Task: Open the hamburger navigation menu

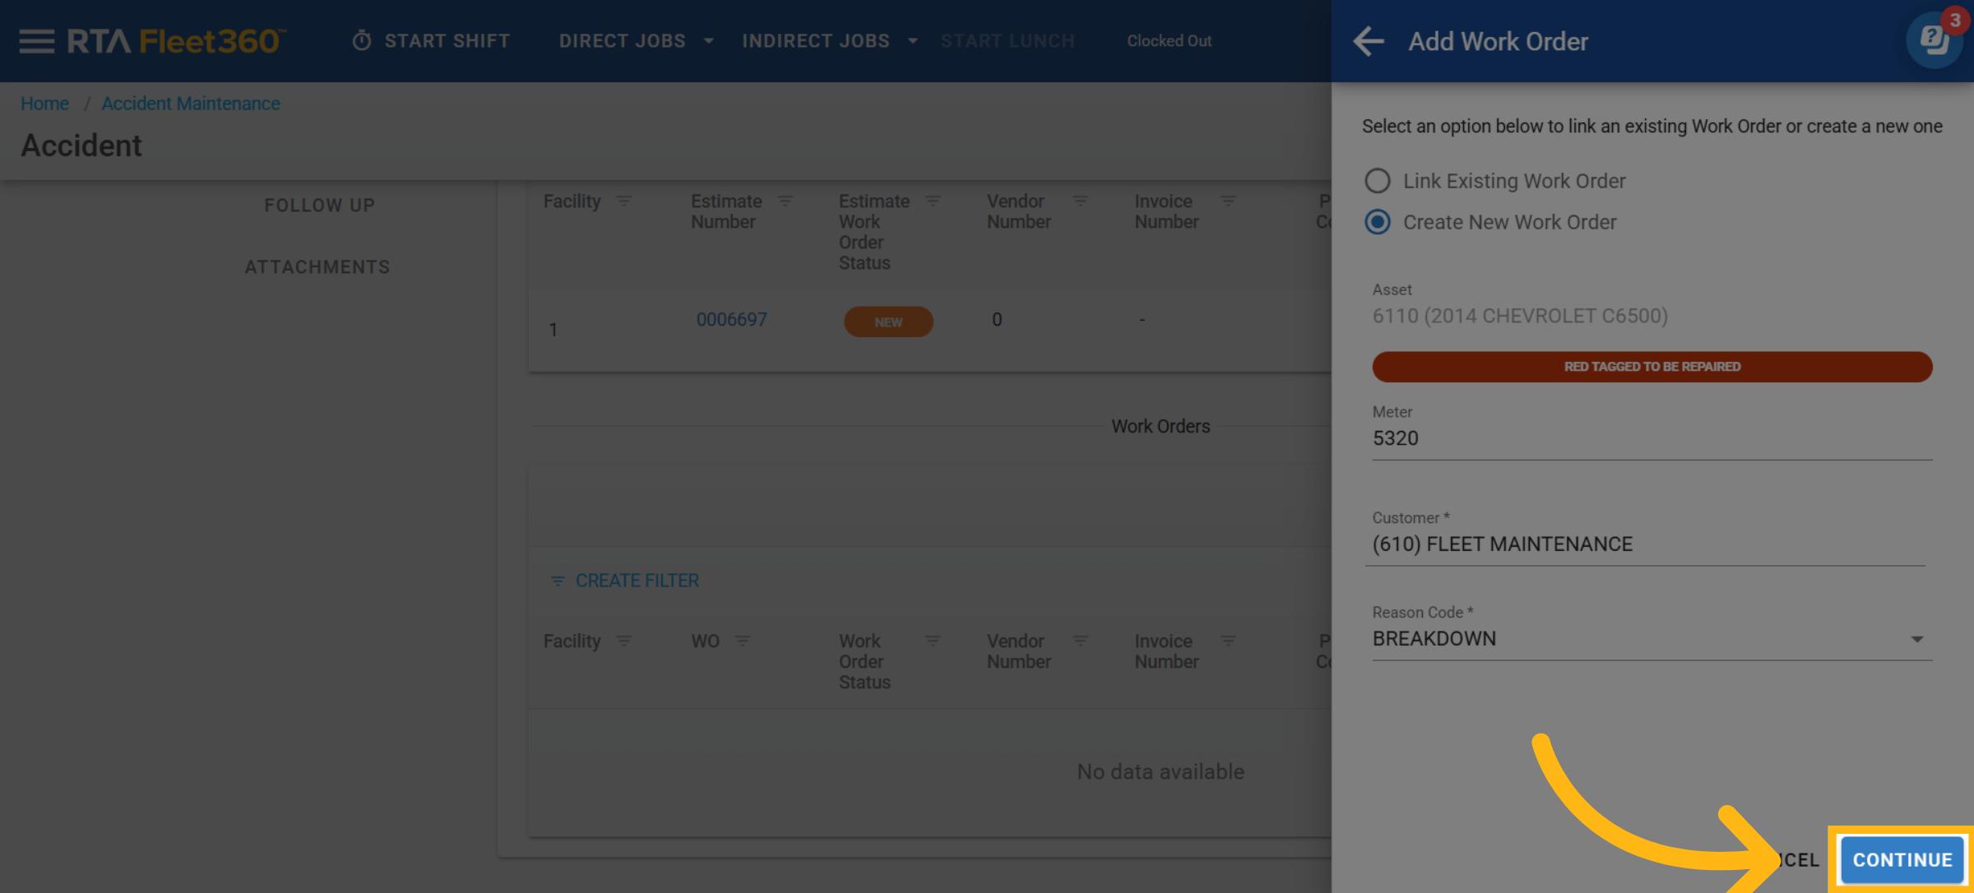Action: point(37,41)
